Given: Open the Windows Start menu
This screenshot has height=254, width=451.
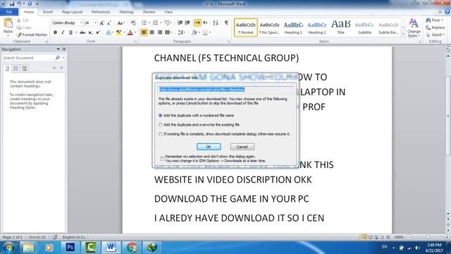Looking at the screenshot, I should (x=8, y=248).
